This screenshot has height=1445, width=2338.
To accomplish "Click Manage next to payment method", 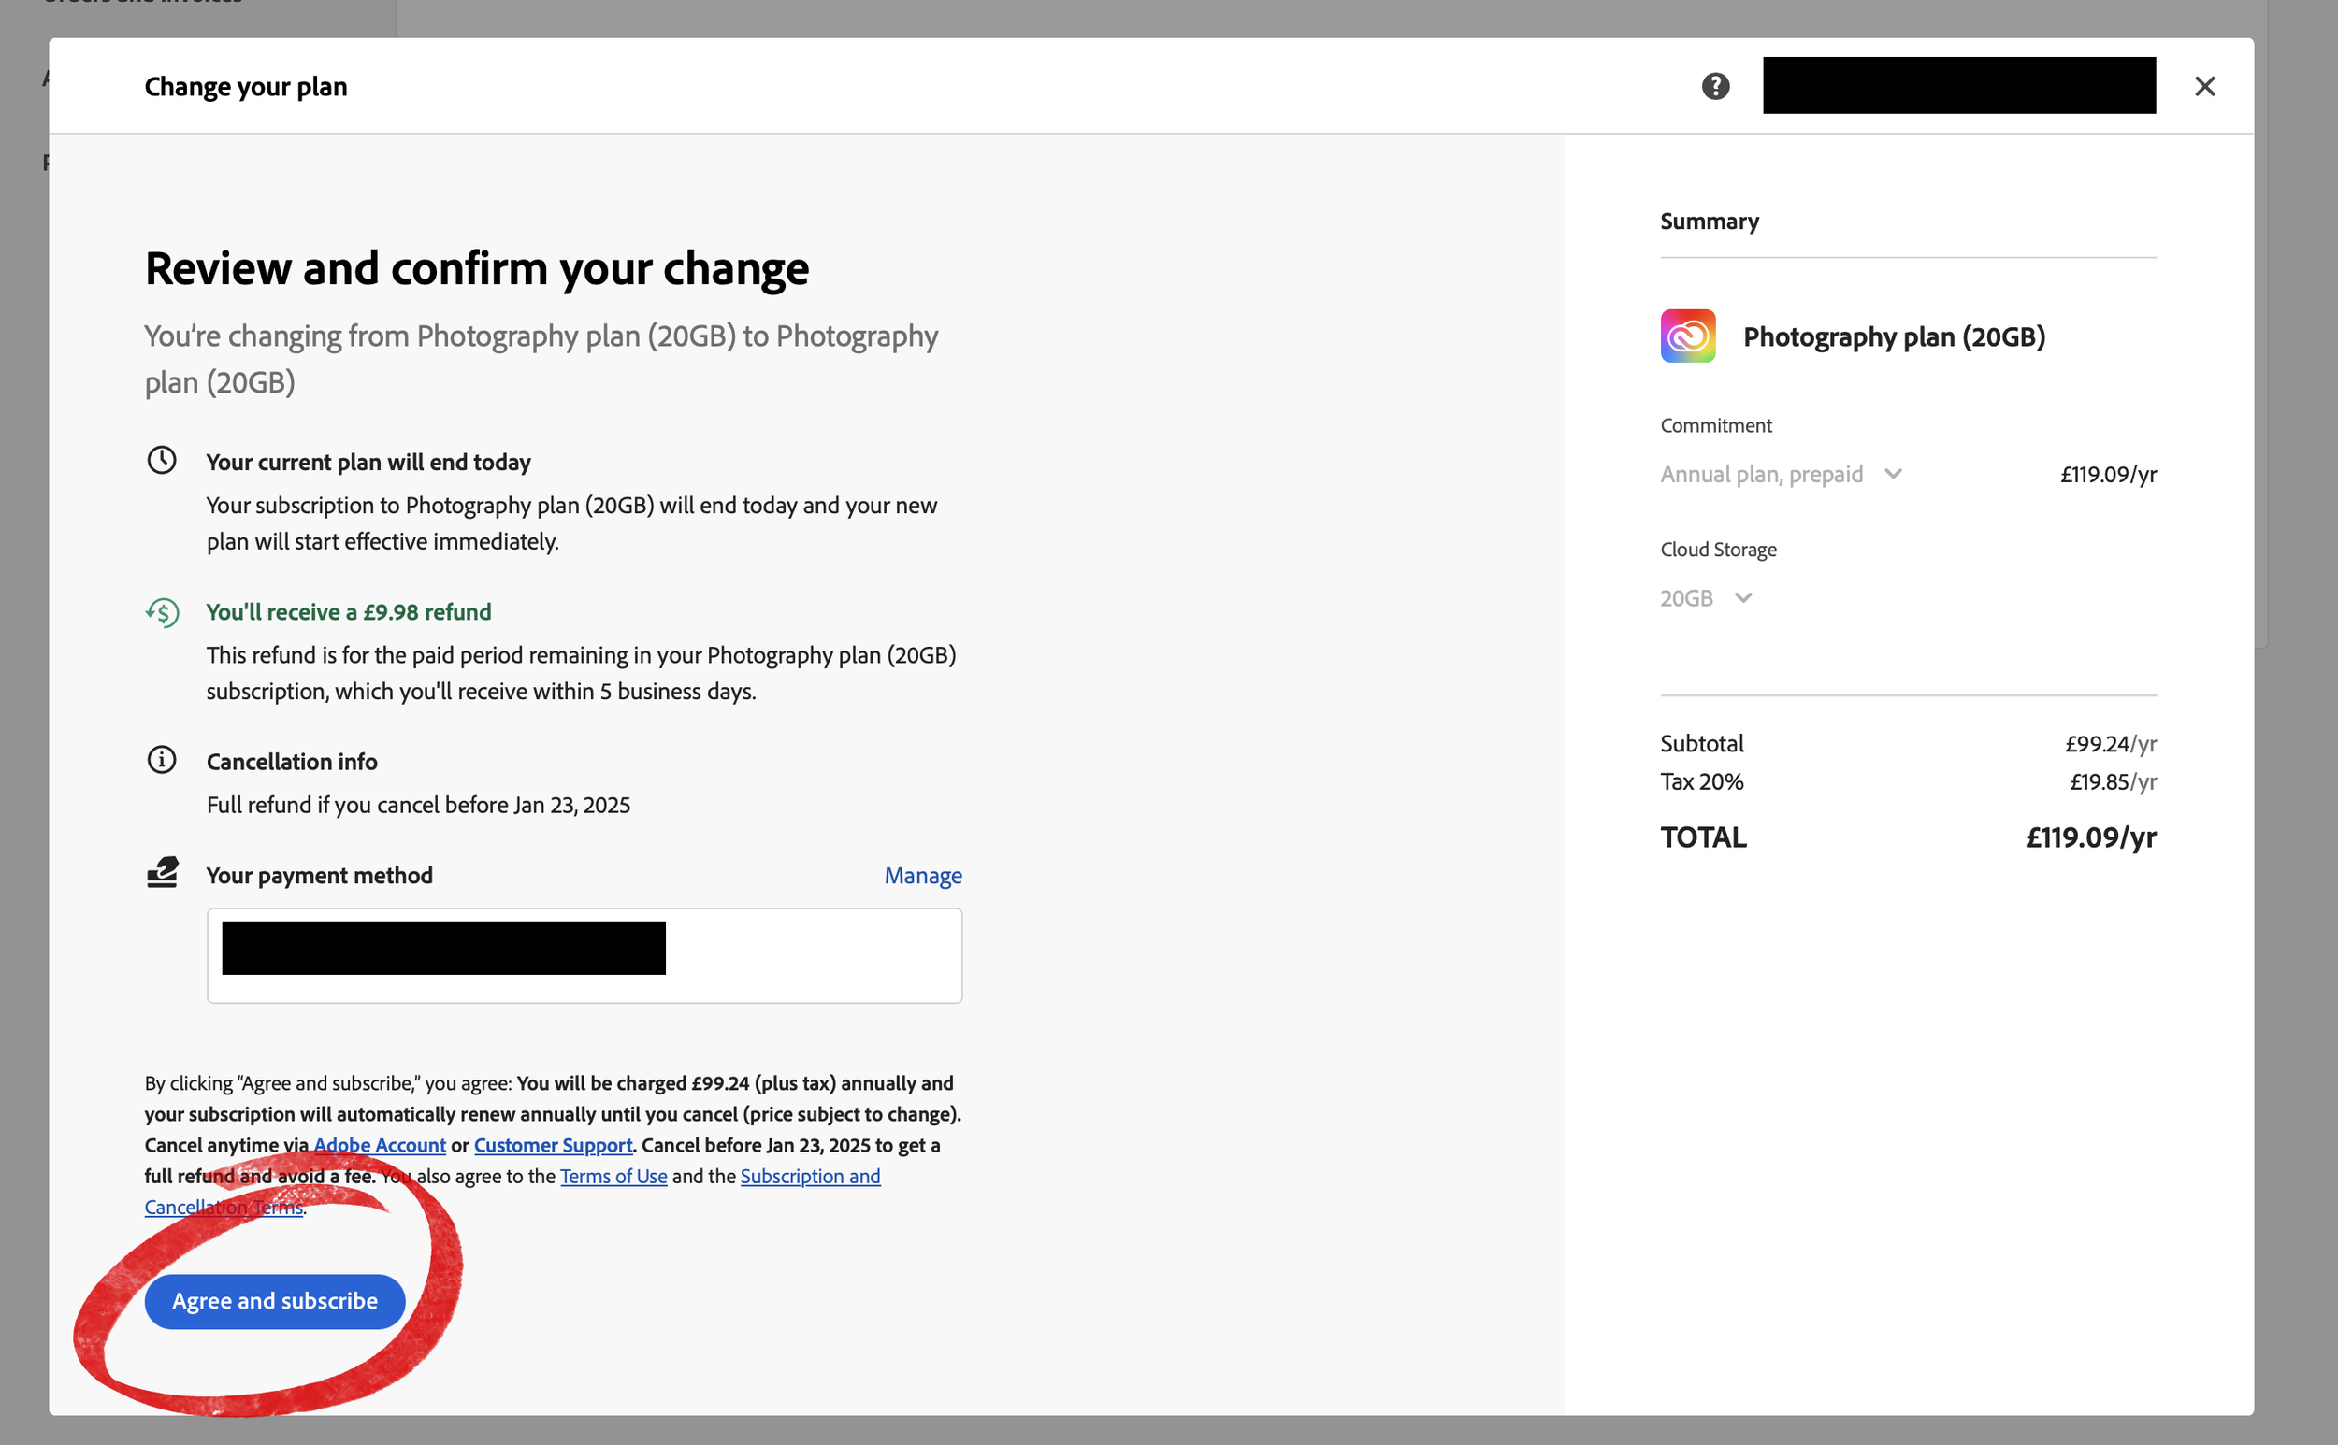I will coord(923,876).
